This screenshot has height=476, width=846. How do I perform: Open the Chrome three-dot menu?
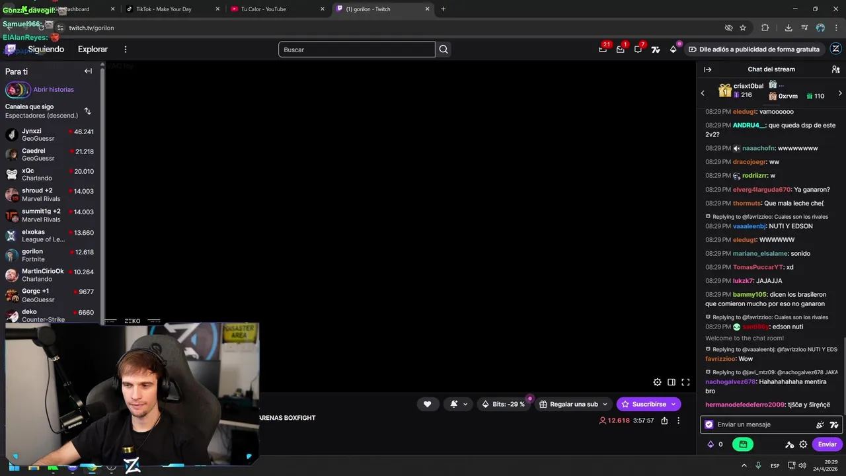[836, 28]
